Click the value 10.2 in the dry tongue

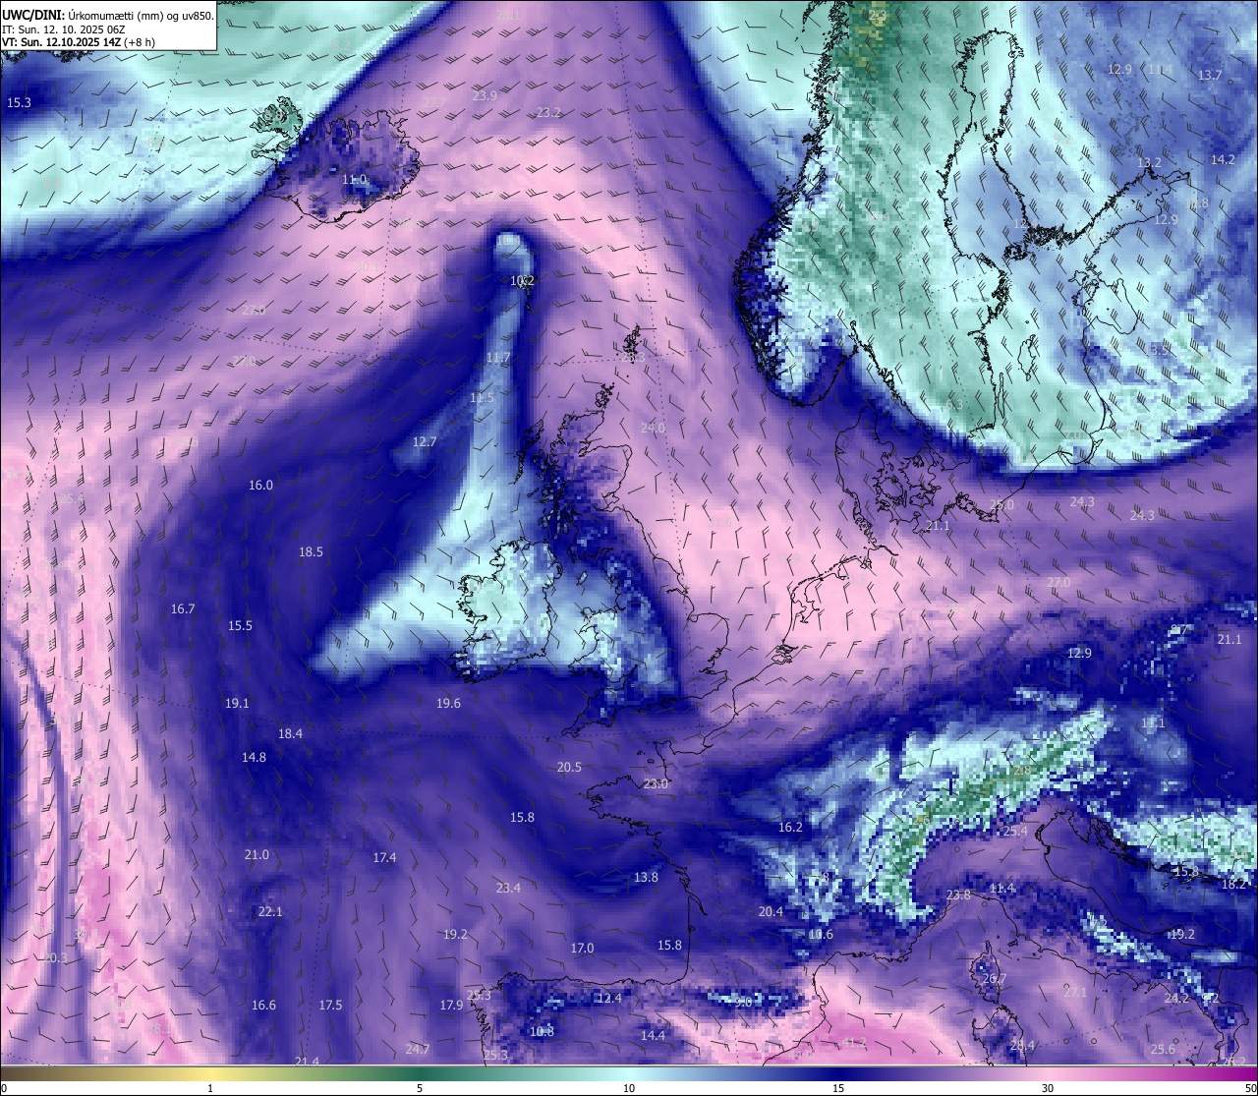click(522, 280)
